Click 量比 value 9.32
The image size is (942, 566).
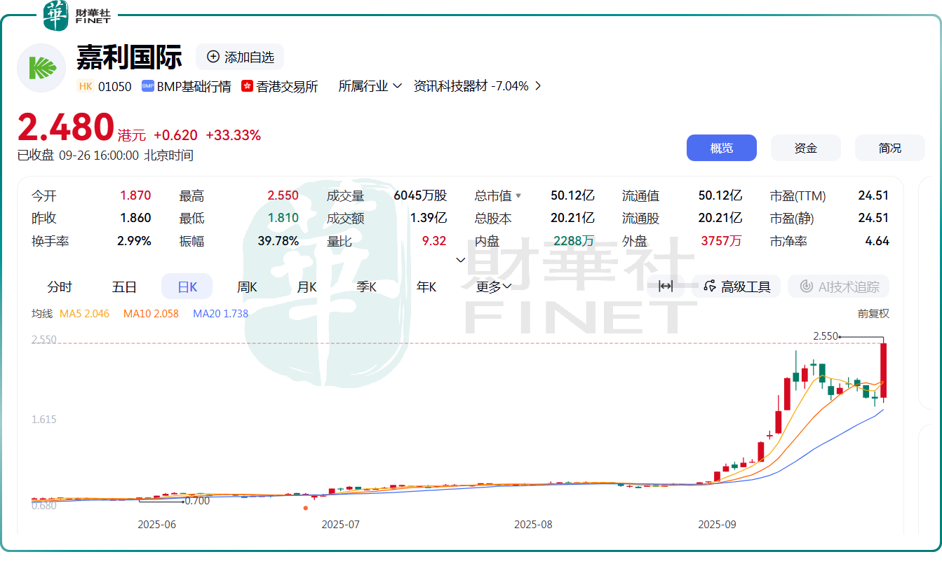[434, 241]
